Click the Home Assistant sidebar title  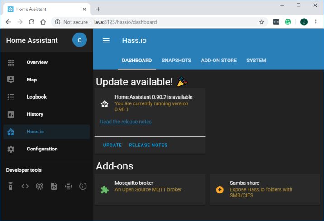coord(32,40)
